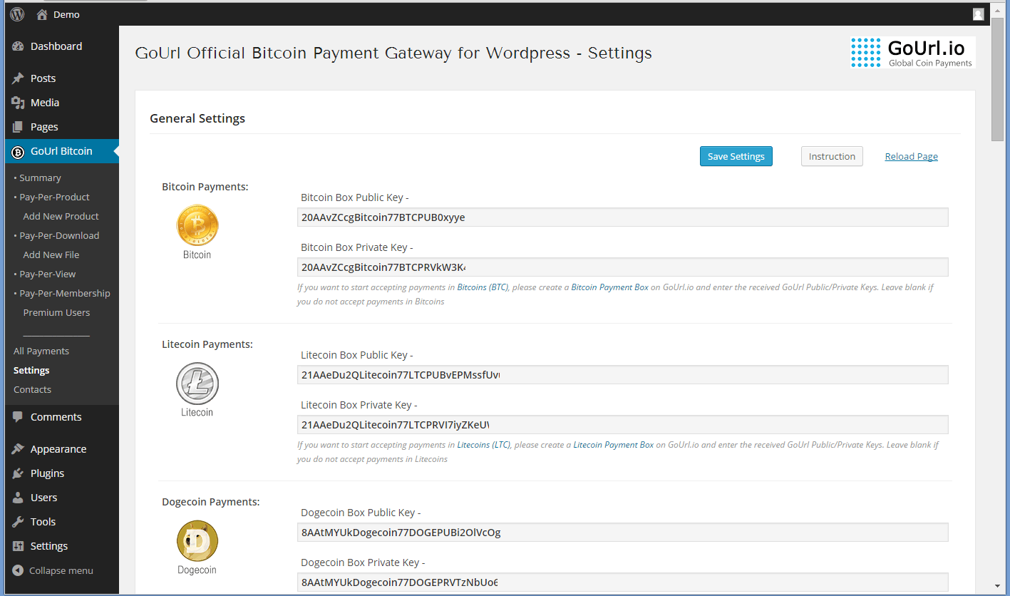Image resolution: width=1010 pixels, height=596 pixels.
Task: Open the WordPress logo menu
Action: tap(16, 14)
